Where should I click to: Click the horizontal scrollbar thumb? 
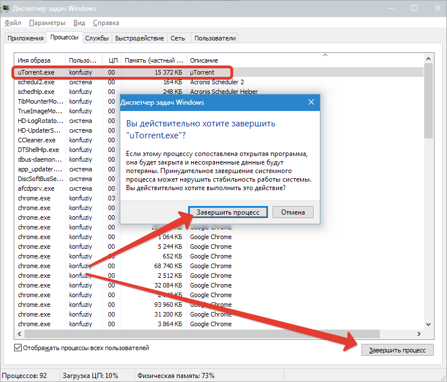point(202,334)
